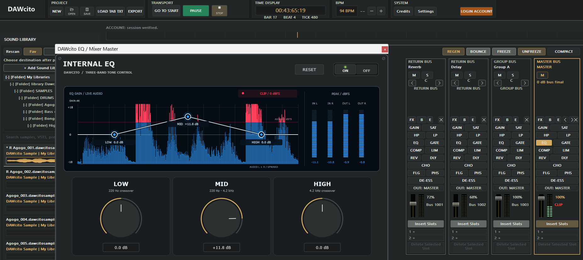583x260 pixels.
Task: Click the HIGH band node on EQ graph
Action: pos(261,135)
